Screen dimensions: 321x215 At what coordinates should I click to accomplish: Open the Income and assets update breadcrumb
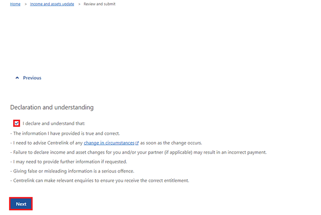(x=52, y=4)
